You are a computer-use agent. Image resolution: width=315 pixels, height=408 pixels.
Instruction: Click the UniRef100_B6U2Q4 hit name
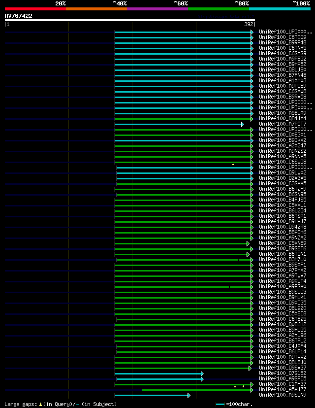pos(283,211)
